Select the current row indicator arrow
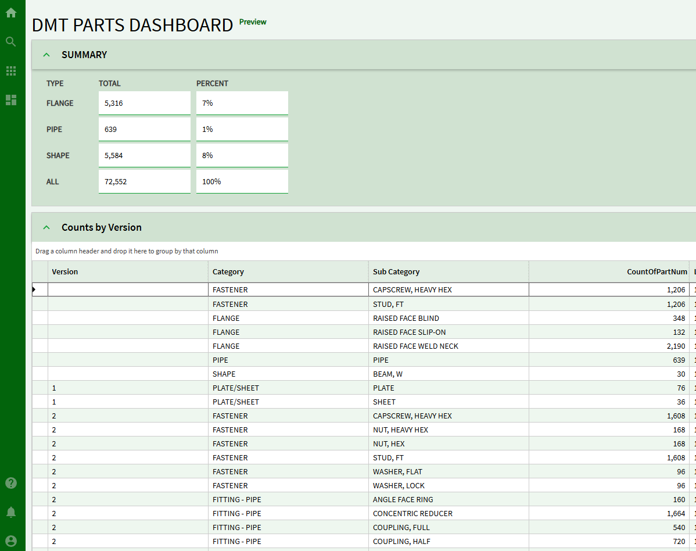Image resolution: width=696 pixels, height=551 pixels. click(x=35, y=289)
